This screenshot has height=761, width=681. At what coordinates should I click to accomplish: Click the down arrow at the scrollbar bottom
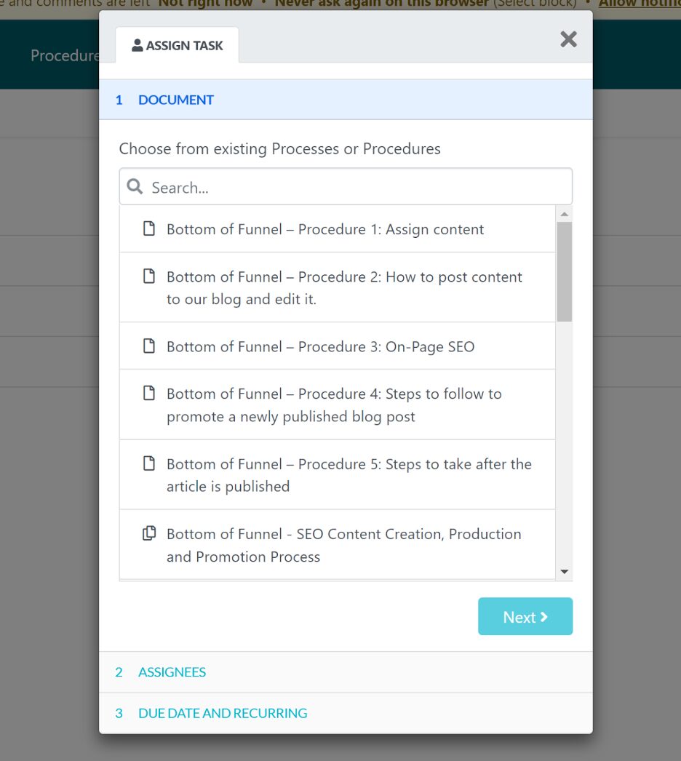(564, 571)
